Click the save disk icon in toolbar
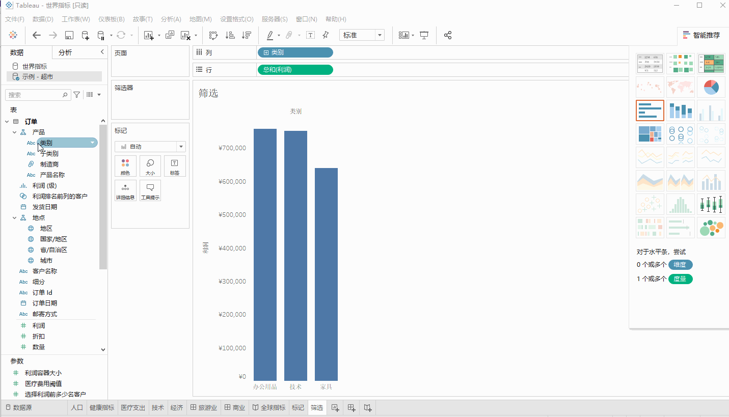The width and height of the screenshot is (729, 417). 69,35
